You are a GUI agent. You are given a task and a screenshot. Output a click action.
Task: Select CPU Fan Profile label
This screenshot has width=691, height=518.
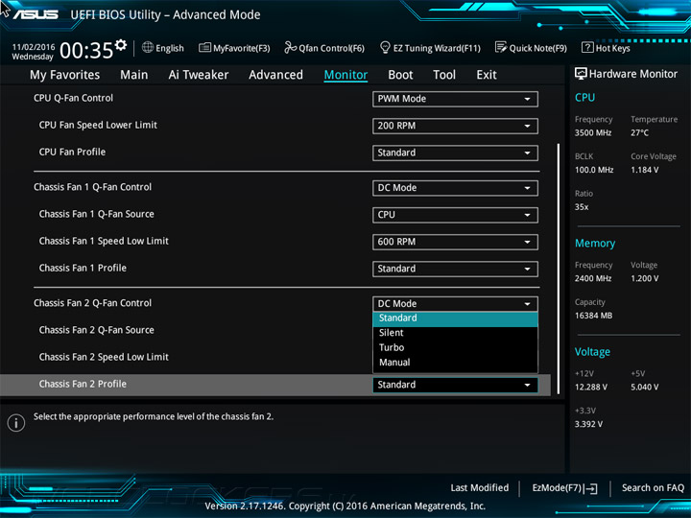click(x=72, y=152)
